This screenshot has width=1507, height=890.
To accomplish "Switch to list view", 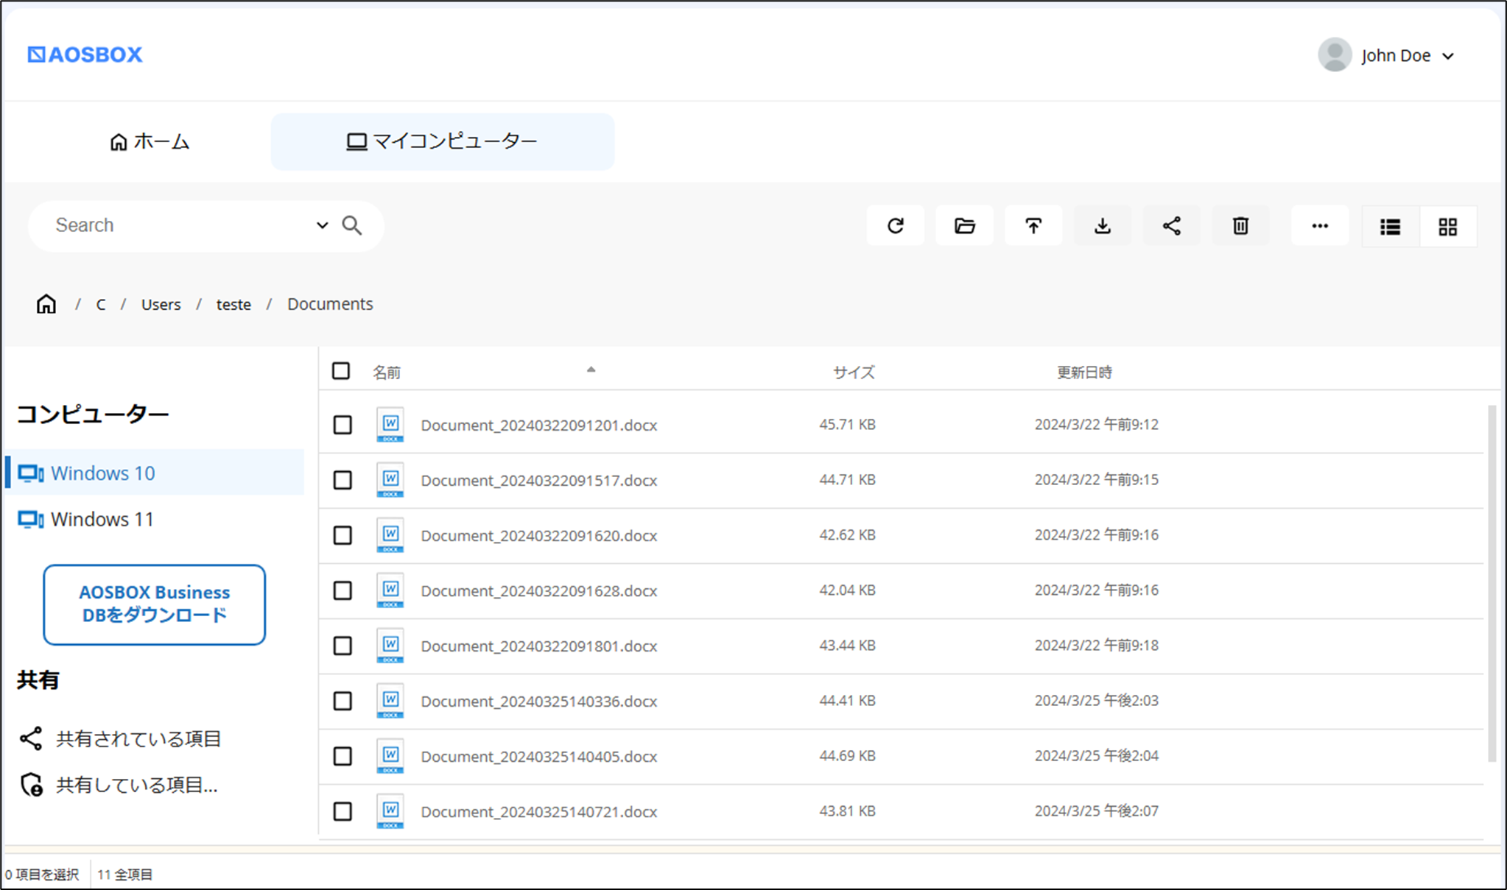I will (1390, 227).
